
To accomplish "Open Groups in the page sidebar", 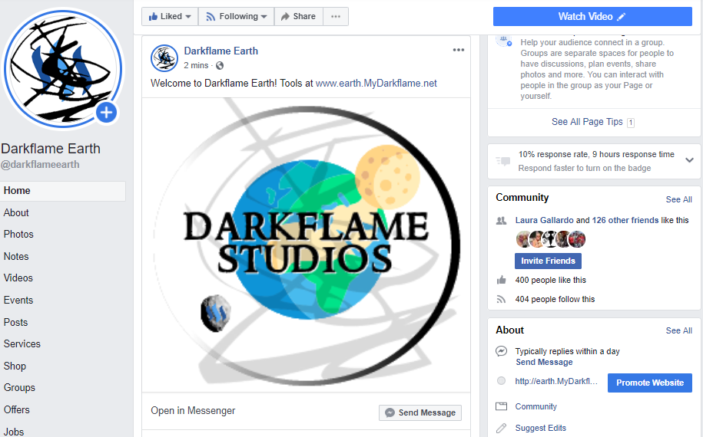I will [x=19, y=388].
